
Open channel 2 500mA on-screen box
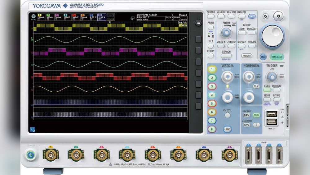pyautogui.click(x=50, y=17)
